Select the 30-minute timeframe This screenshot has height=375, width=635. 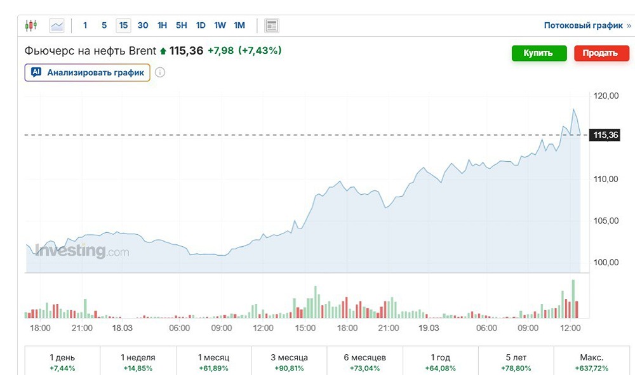143,25
